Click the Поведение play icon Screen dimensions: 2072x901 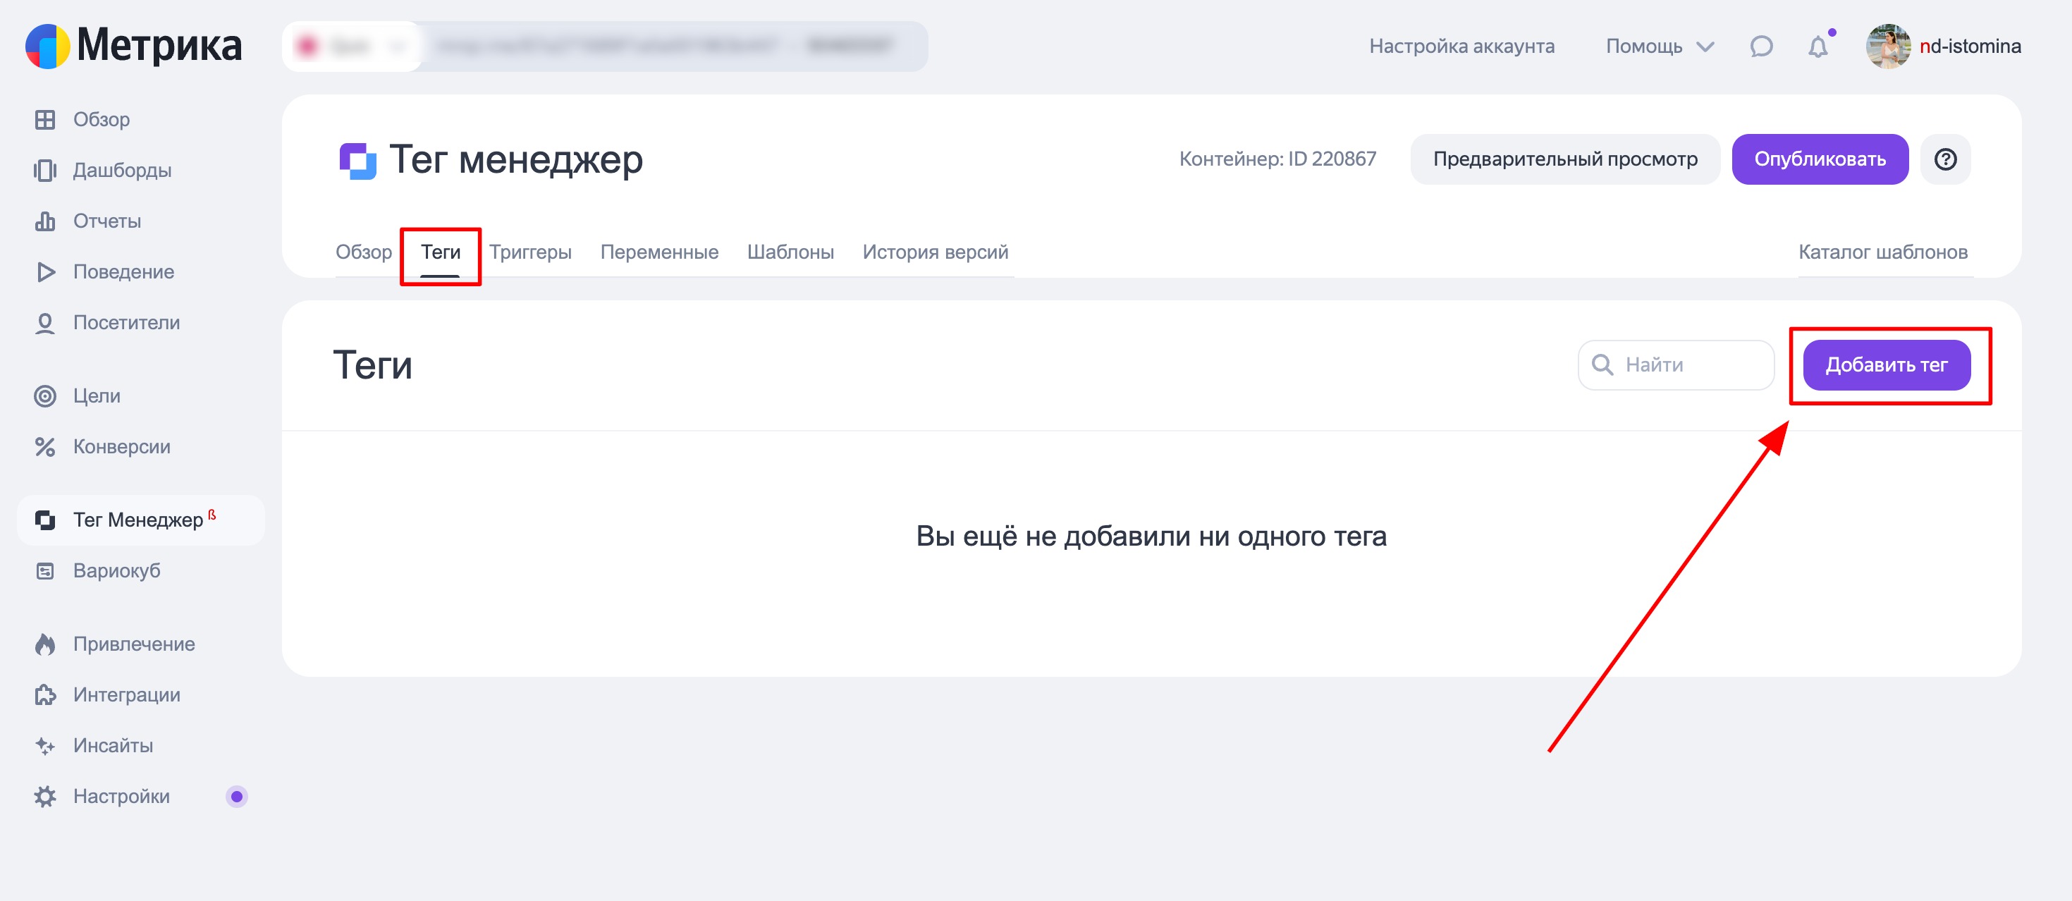(45, 272)
